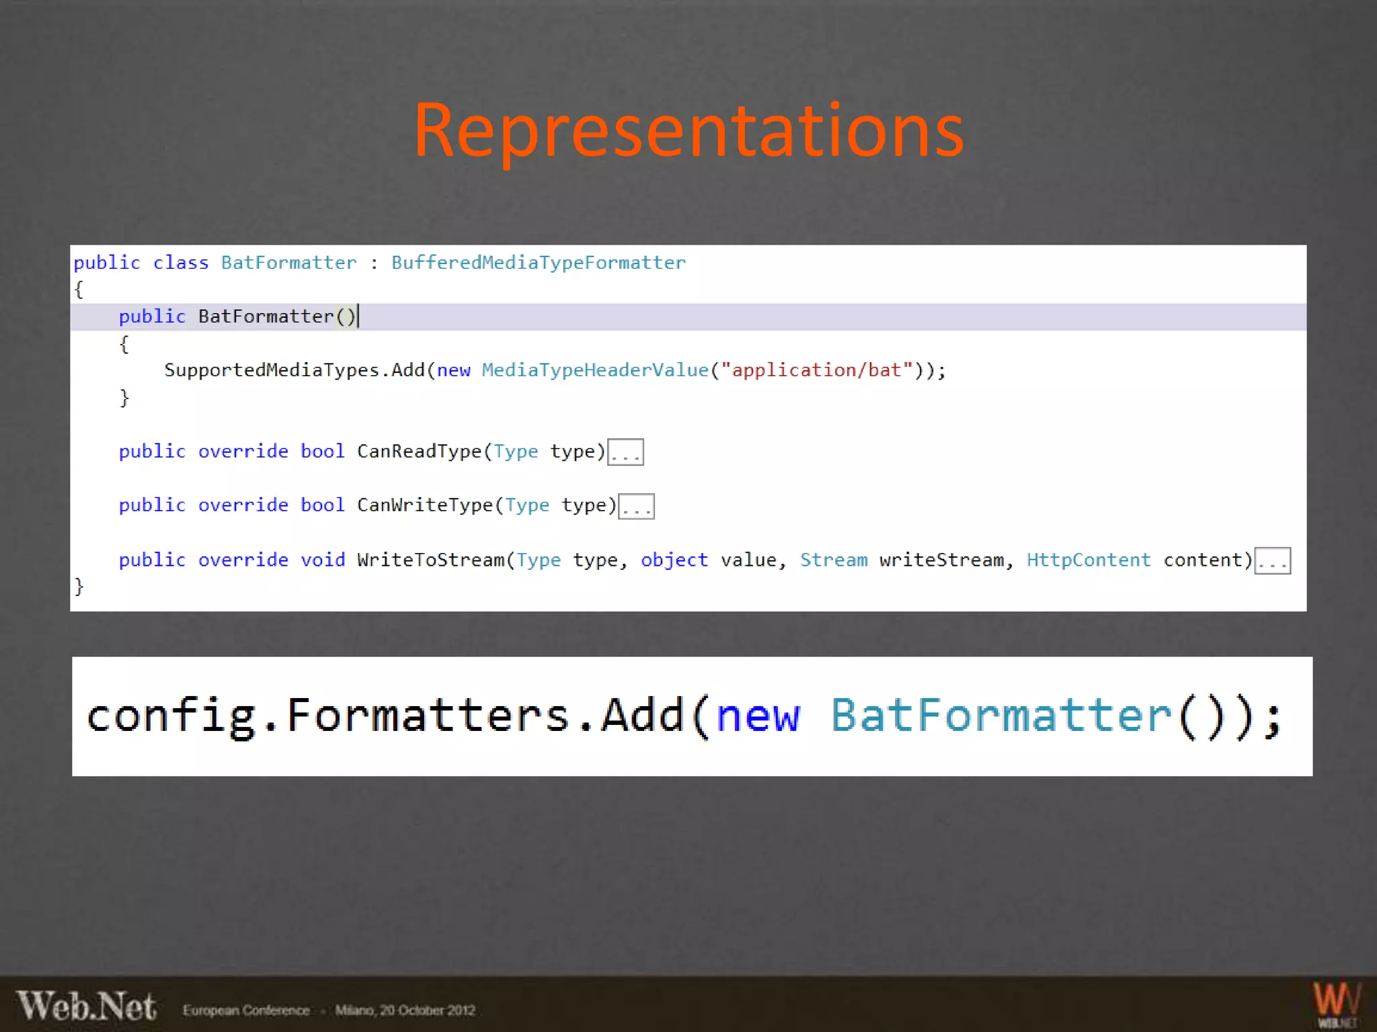Click SupportedMediaTypes.Add call

(294, 370)
